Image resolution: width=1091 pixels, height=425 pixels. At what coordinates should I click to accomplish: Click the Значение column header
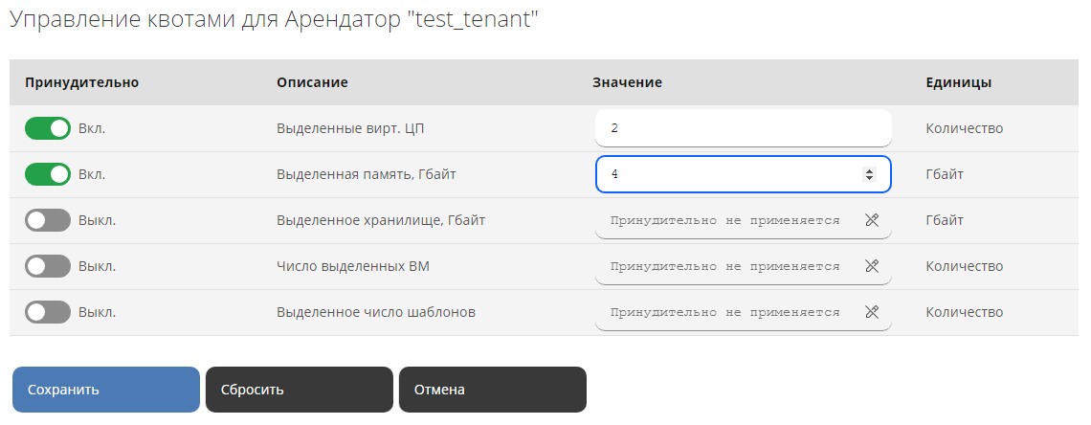tap(628, 82)
